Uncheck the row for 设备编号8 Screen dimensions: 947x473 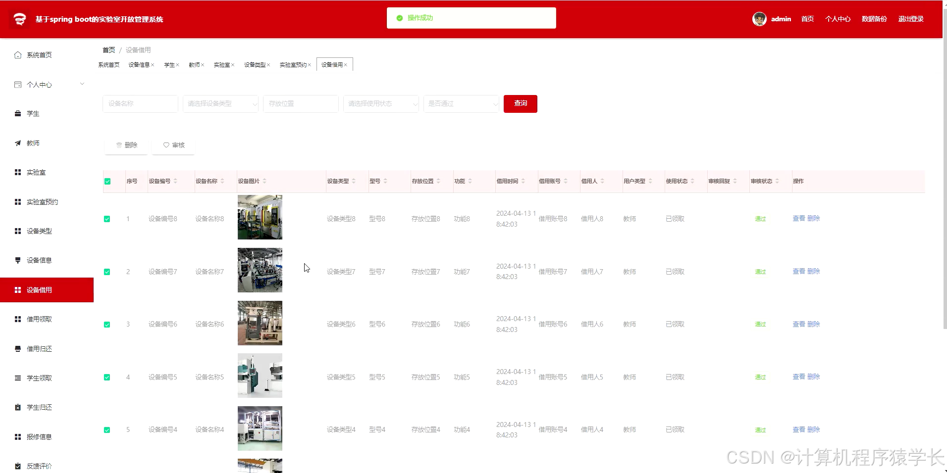click(107, 219)
